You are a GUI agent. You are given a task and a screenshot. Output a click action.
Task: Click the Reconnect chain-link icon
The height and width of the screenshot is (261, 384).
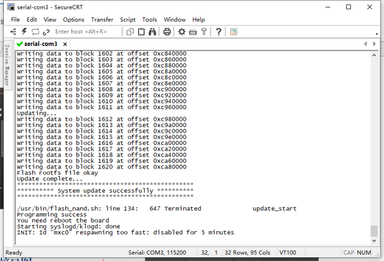[46, 32]
